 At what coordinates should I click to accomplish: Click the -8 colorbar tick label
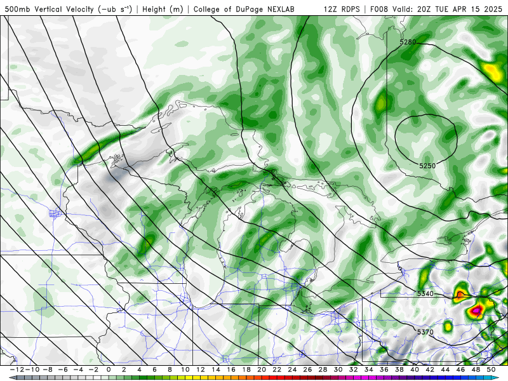(x=47, y=370)
